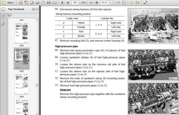Toggle read mode expand arrows icon
Screen dimensions: 179x115
145,2
